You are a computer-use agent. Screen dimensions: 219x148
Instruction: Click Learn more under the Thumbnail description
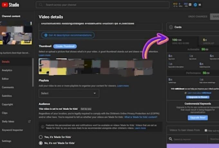(x=44, y=55)
